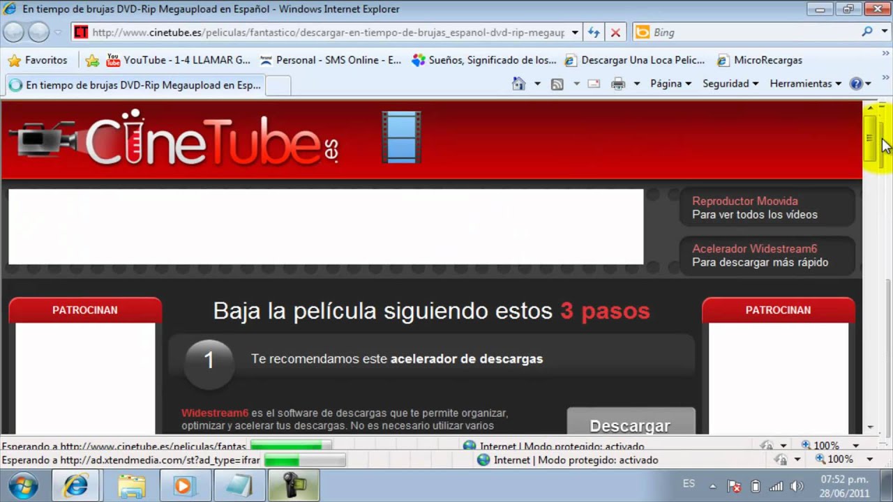This screenshot has width=893, height=502.
Task: Refresh the page using the blue-arrows icon
Action: point(594,32)
